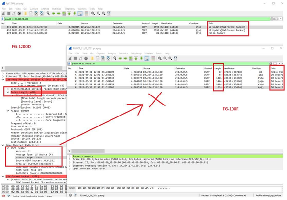Find packet magnifier in FG100F toolbar
287x200 pixels.
click(115, 58)
